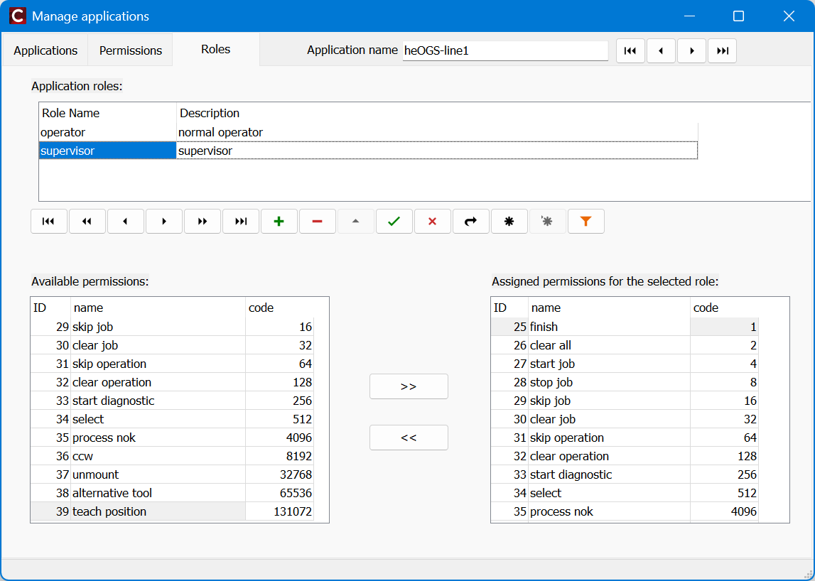This screenshot has height=581, width=815.
Task: Cancel role edit with red X
Action: (x=433, y=222)
